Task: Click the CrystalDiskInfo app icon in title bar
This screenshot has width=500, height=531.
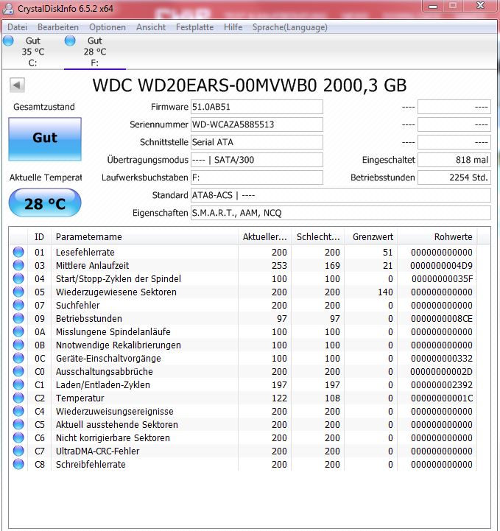Action: pyautogui.click(x=7, y=8)
